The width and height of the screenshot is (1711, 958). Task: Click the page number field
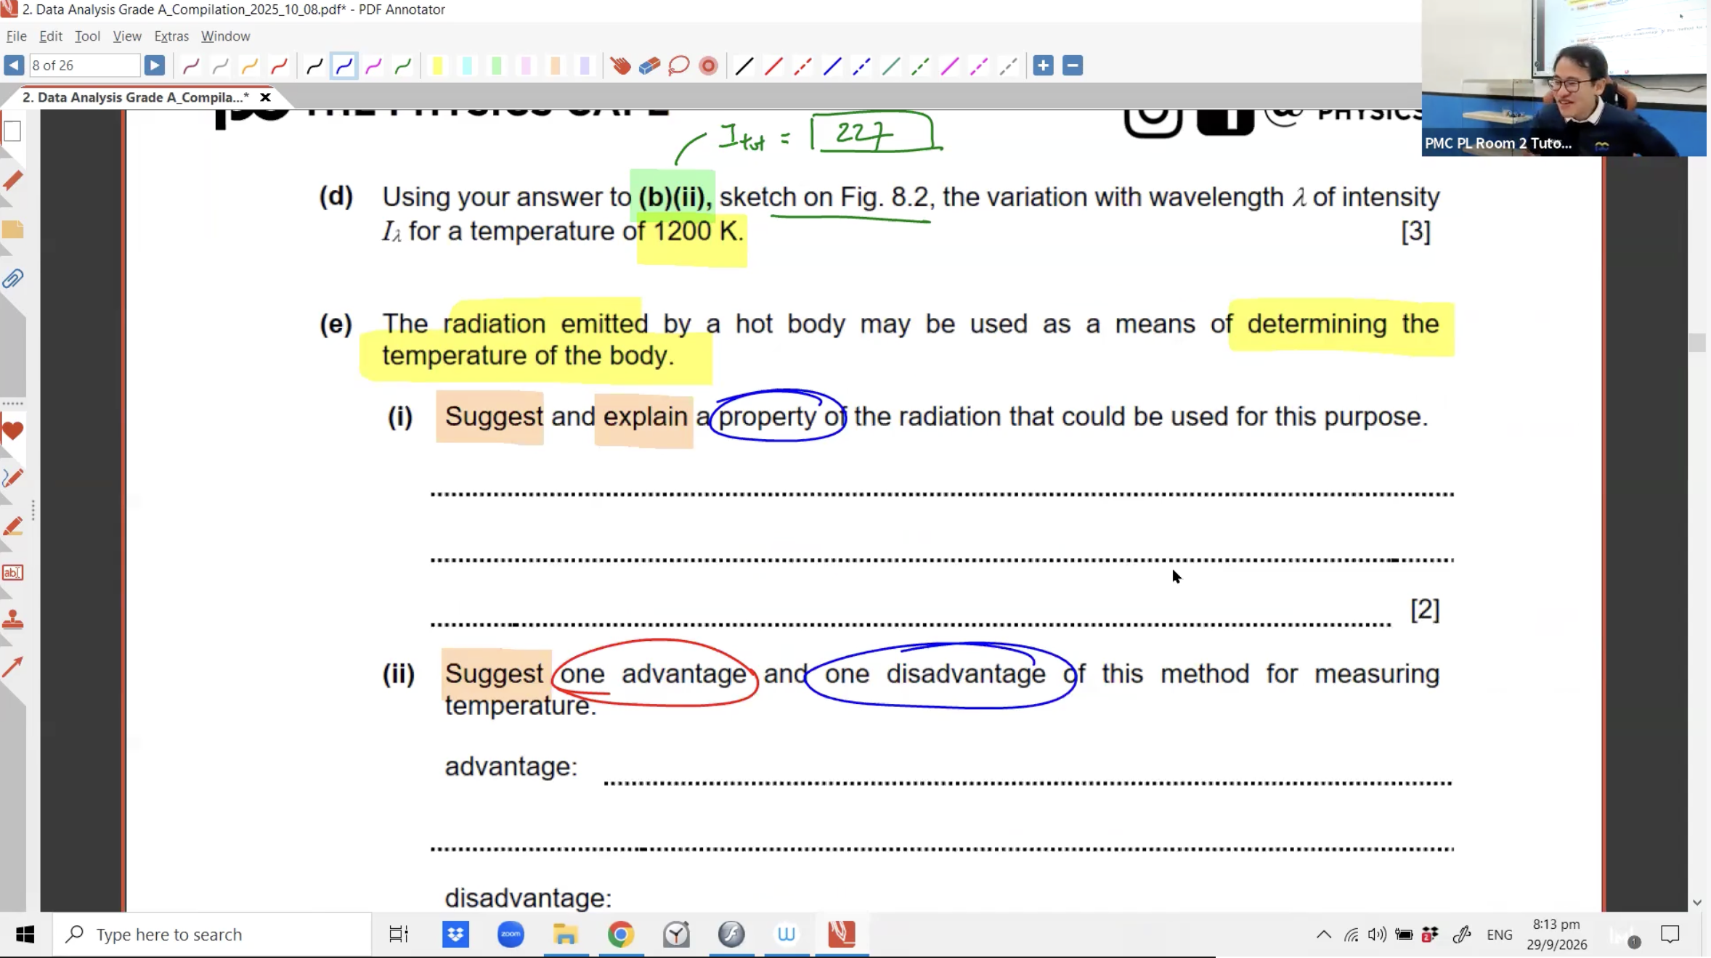84,65
